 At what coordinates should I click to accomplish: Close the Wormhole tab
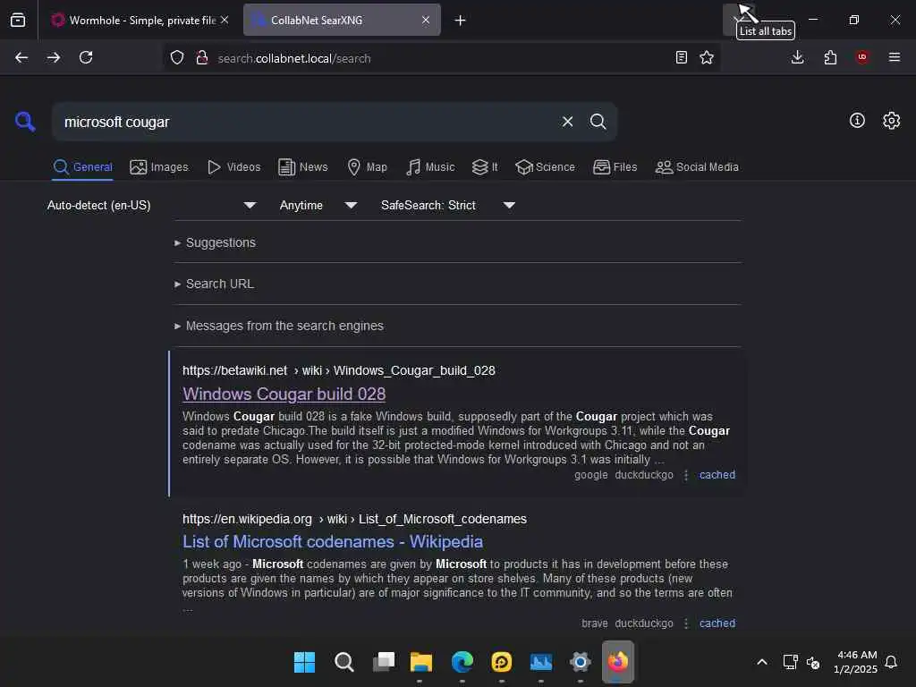[225, 20]
